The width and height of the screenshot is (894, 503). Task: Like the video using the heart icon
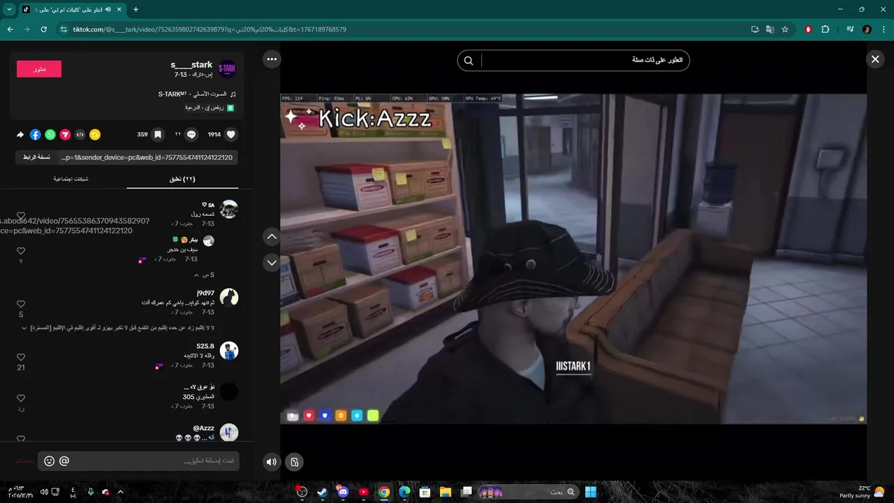[231, 134]
